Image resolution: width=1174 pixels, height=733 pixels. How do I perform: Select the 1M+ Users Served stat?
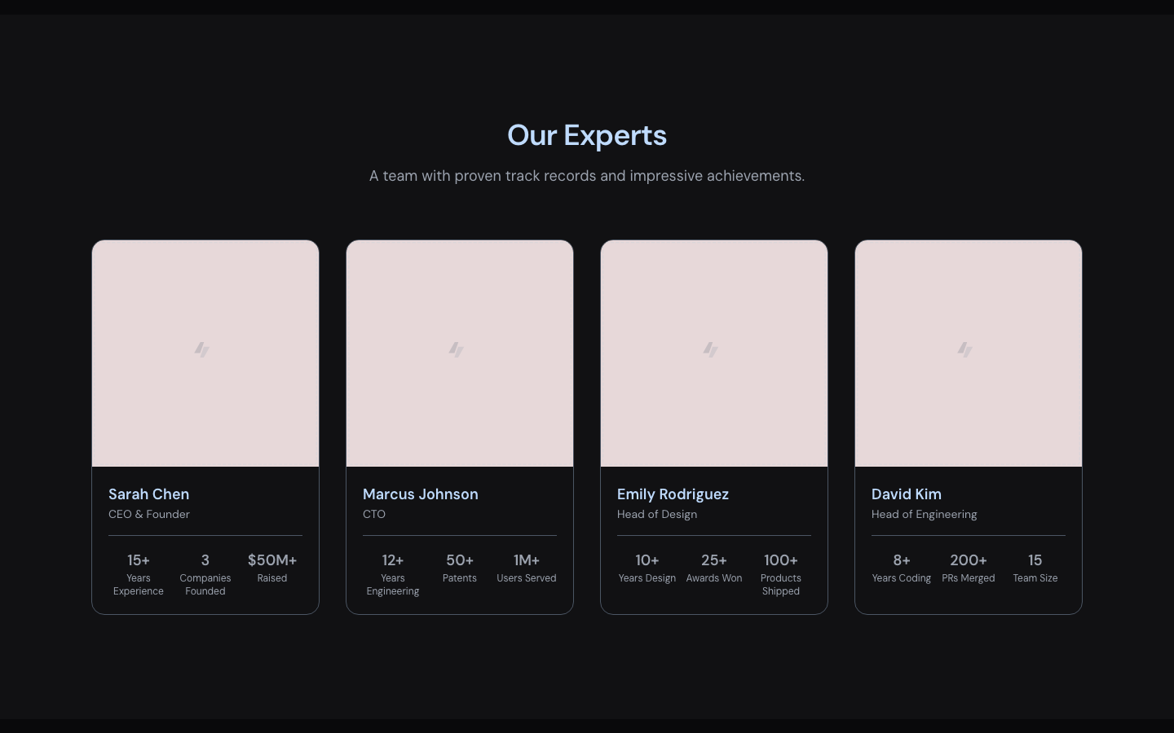click(527, 568)
